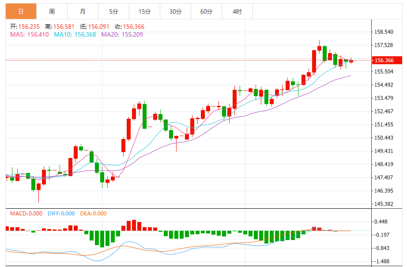
Task: Click the 150.443 price axis label
Action: pyautogui.click(x=384, y=138)
